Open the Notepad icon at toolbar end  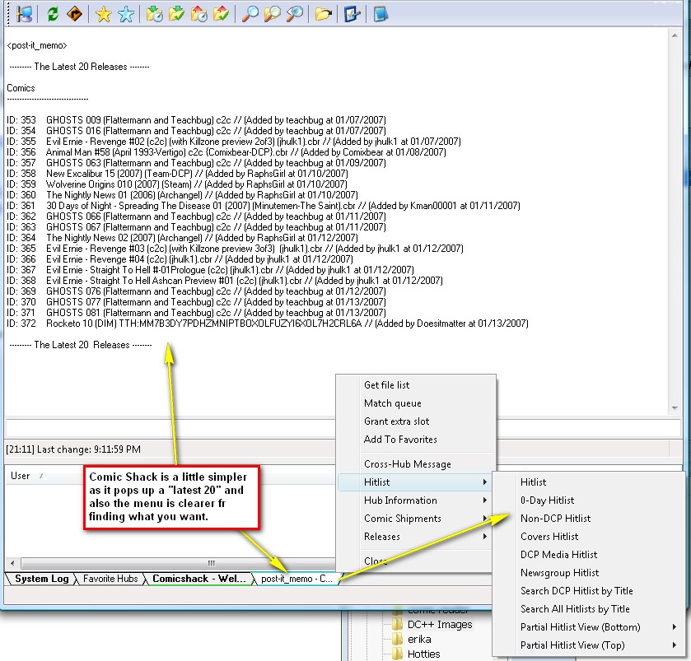pos(380,13)
